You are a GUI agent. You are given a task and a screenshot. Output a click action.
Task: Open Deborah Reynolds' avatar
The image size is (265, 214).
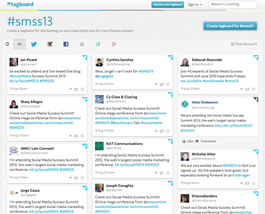tap(185, 62)
